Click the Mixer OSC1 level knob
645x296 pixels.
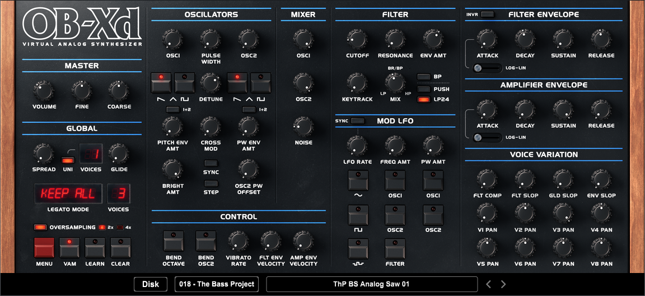coord(303,39)
